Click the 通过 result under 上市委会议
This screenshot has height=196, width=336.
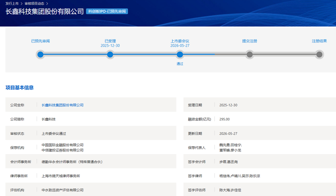pos(180,63)
